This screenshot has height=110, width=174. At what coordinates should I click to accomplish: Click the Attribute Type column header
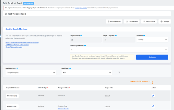[x=43, y=88]
